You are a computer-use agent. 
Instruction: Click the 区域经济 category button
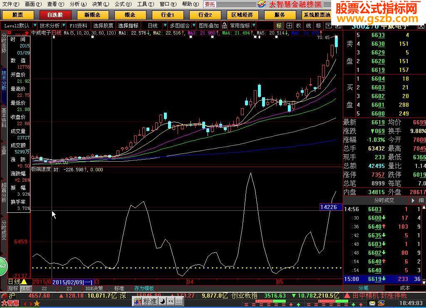242,15
